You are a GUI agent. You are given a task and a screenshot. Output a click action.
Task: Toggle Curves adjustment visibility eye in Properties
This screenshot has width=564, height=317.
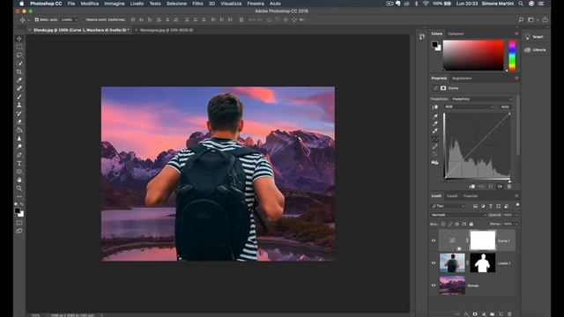(500, 187)
